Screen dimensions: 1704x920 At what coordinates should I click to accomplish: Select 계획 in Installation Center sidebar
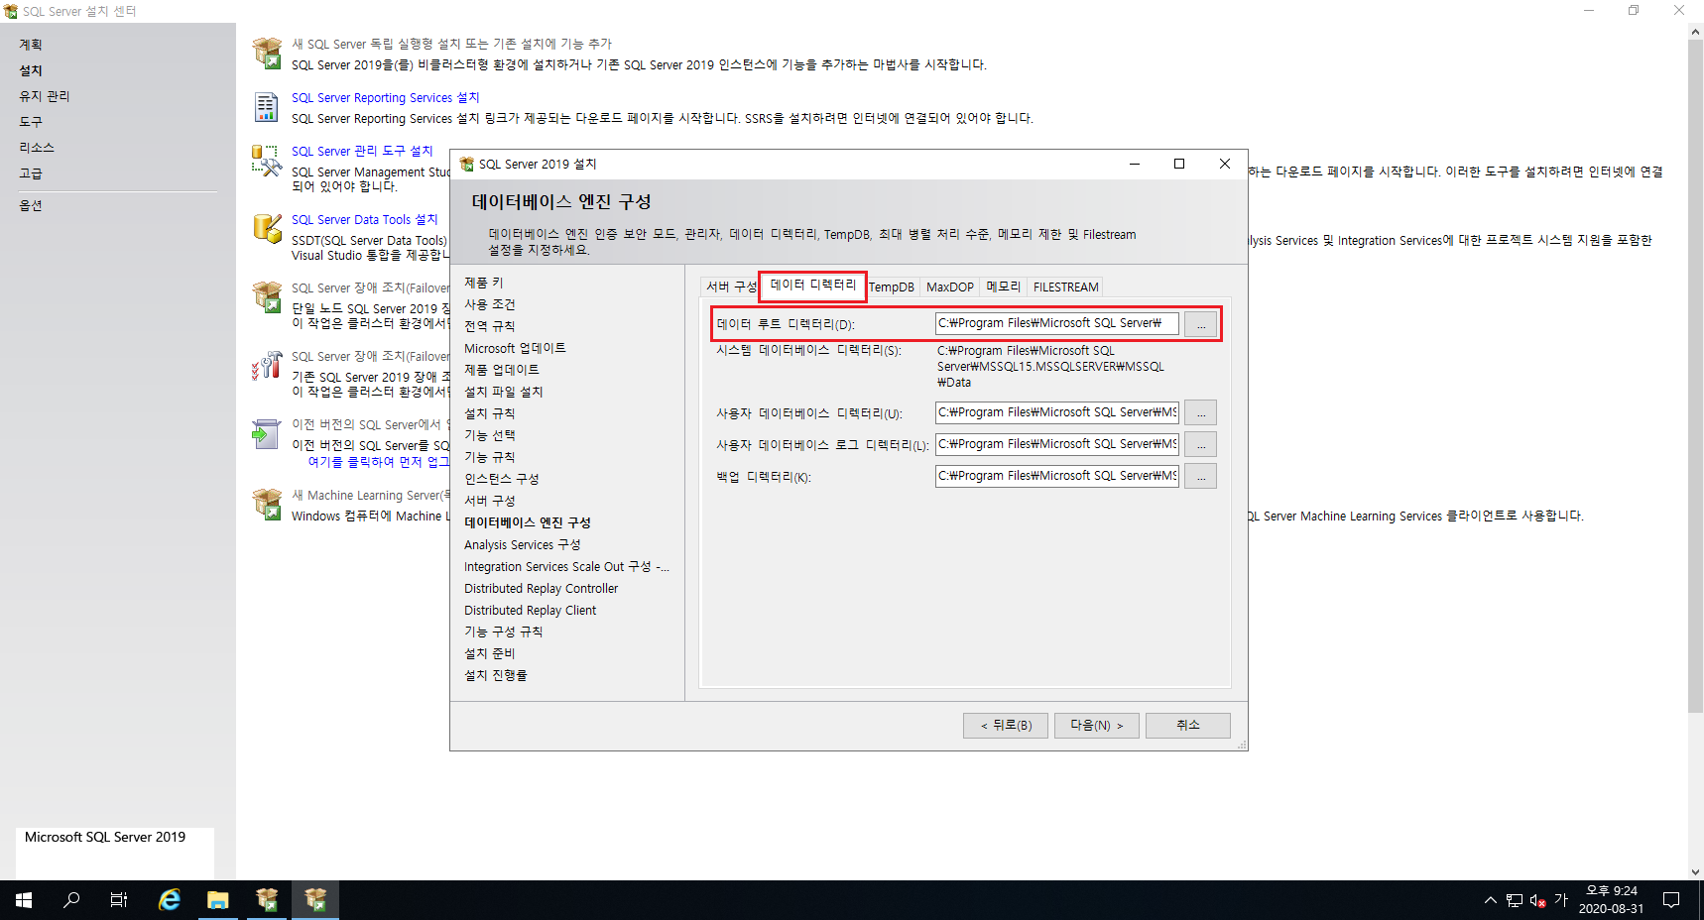(31, 45)
